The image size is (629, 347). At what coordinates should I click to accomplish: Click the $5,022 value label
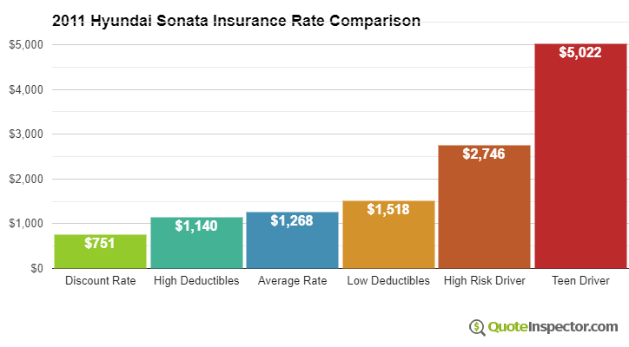tap(580, 53)
